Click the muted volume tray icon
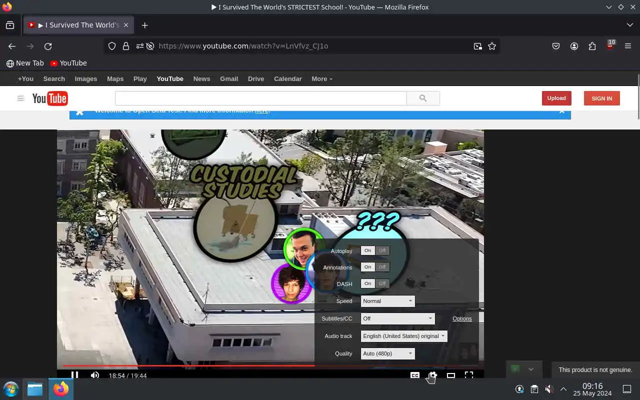The height and width of the screenshot is (400, 640). tap(549, 389)
